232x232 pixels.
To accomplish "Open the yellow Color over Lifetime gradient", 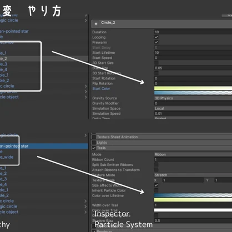I will coord(193,200).
